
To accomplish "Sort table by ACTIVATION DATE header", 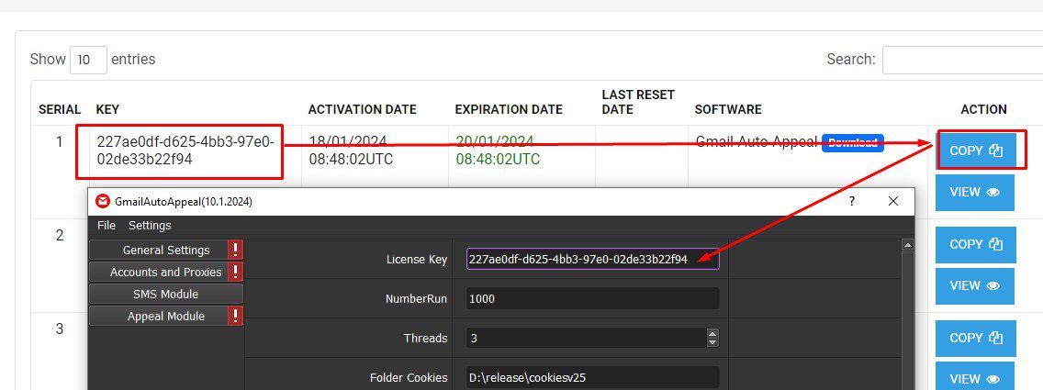I will pyautogui.click(x=362, y=109).
